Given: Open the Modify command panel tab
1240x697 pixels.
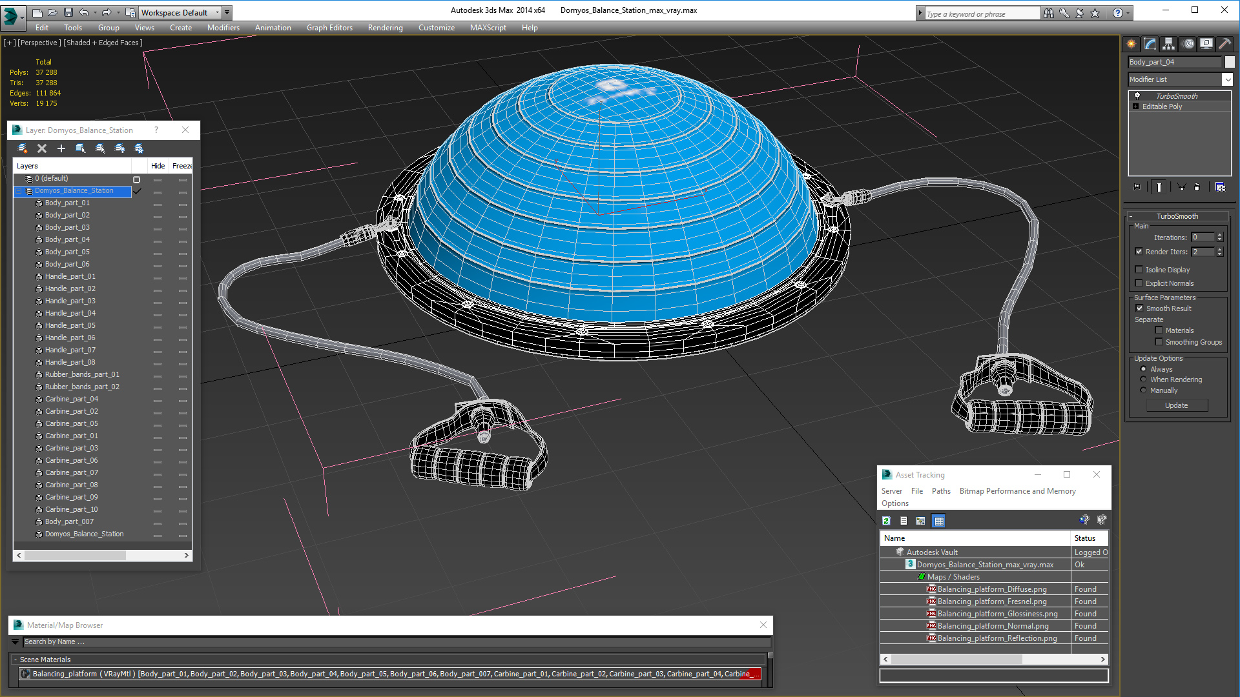Looking at the screenshot, I should (x=1150, y=44).
